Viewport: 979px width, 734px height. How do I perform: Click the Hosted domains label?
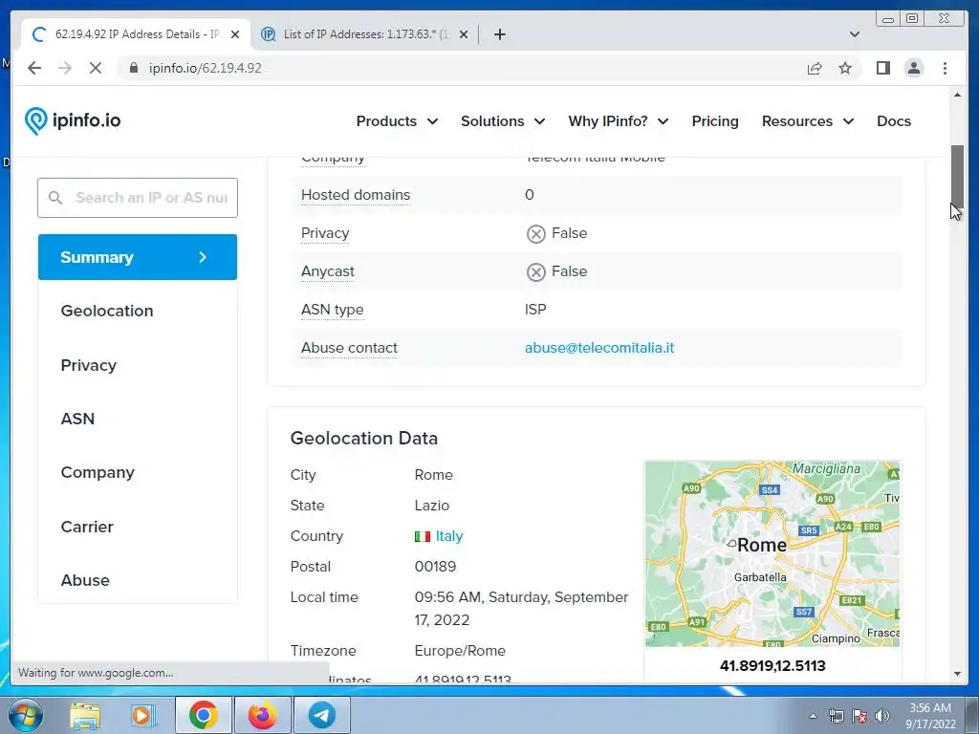tap(356, 195)
